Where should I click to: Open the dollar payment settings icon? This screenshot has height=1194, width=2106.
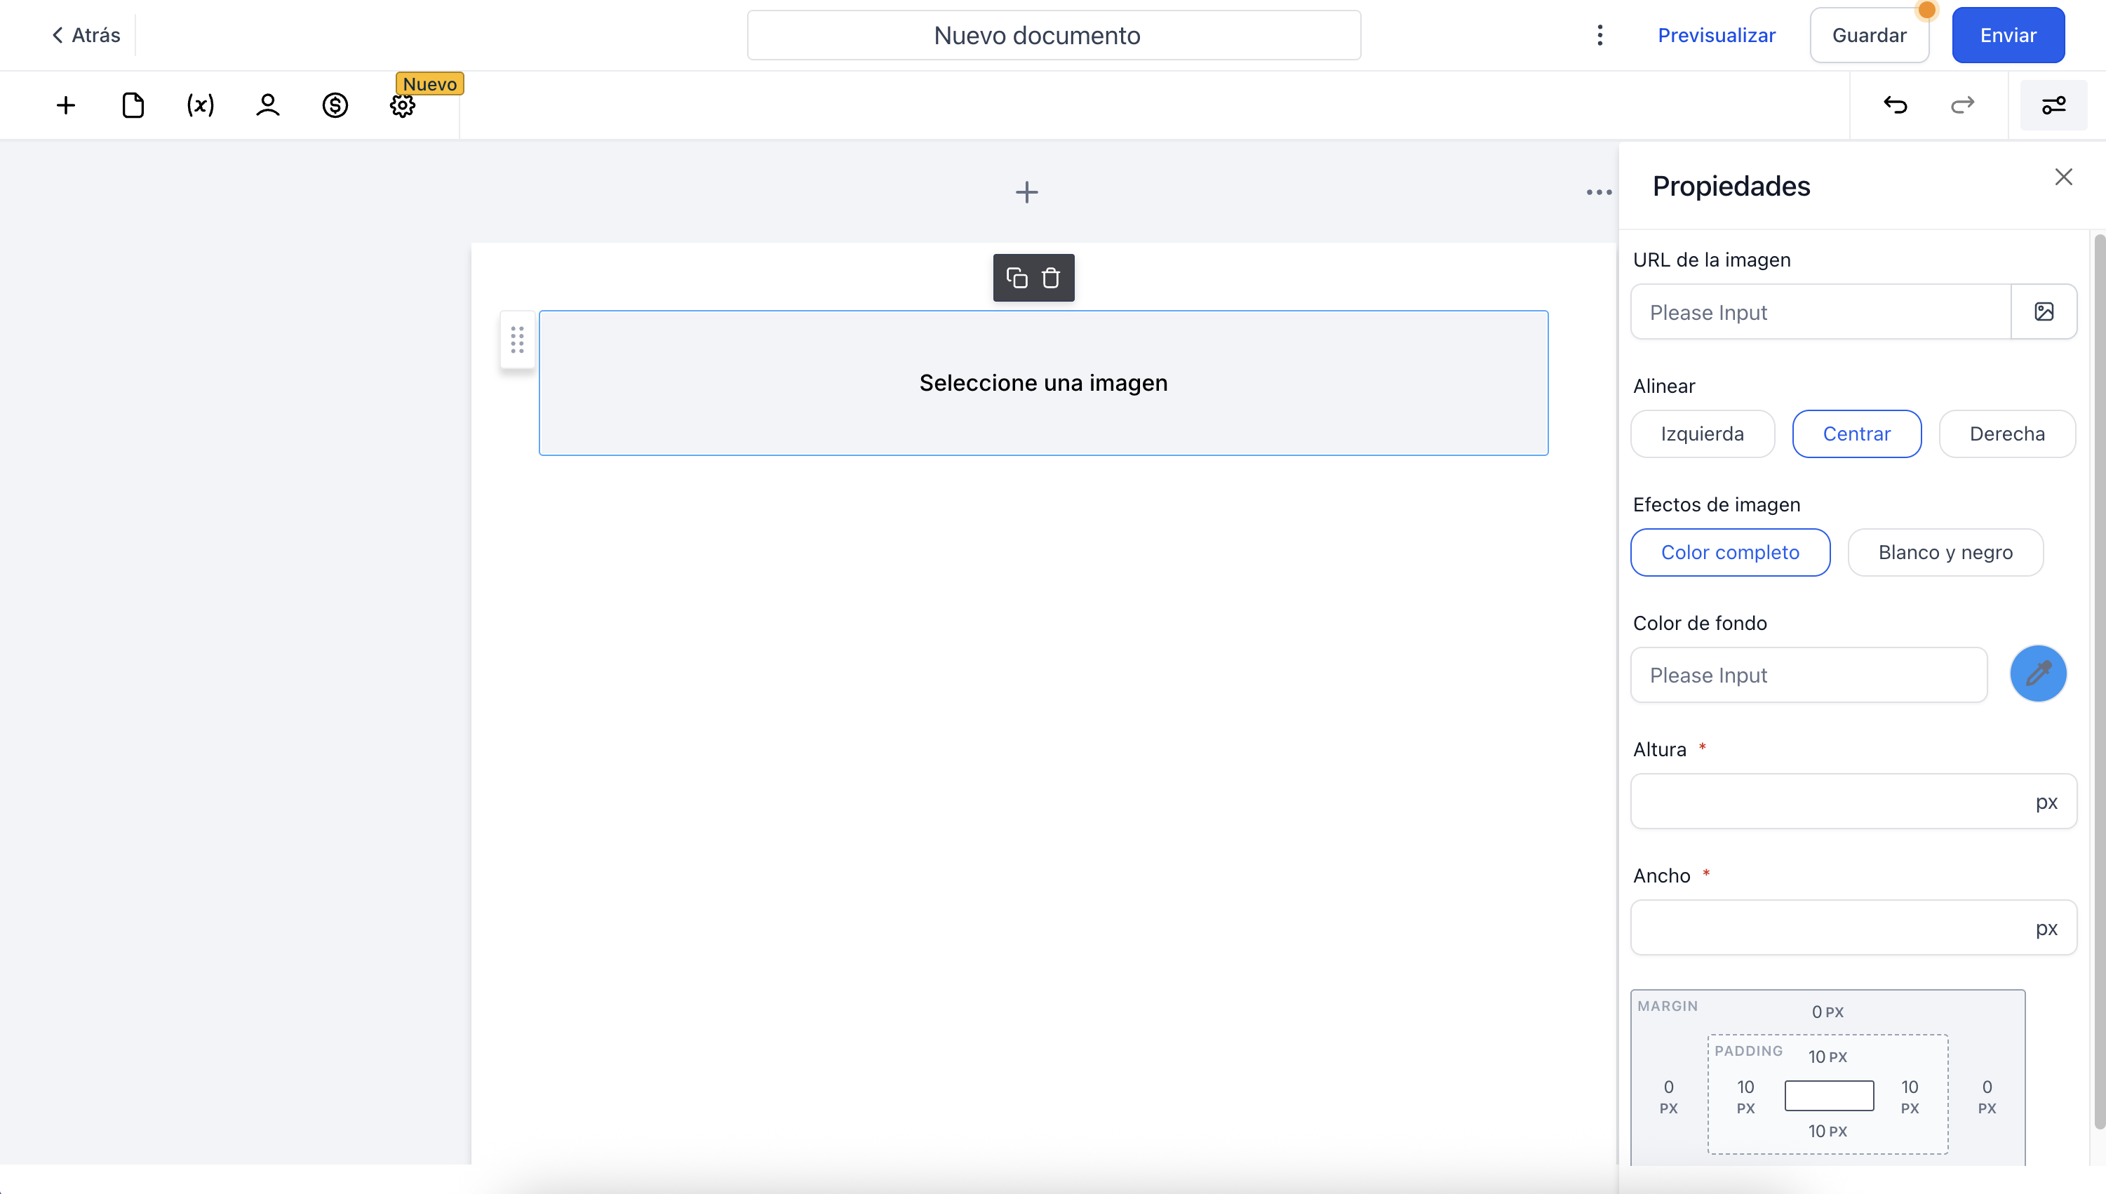pyautogui.click(x=335, y=105)
